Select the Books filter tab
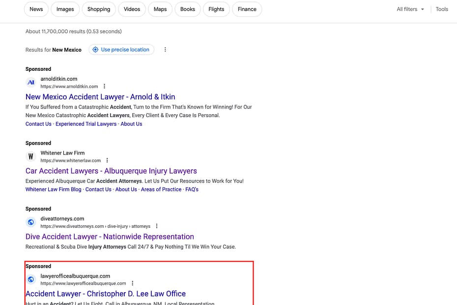The height and width of the screenshot is (305, 457). click(x=187, y=9)
